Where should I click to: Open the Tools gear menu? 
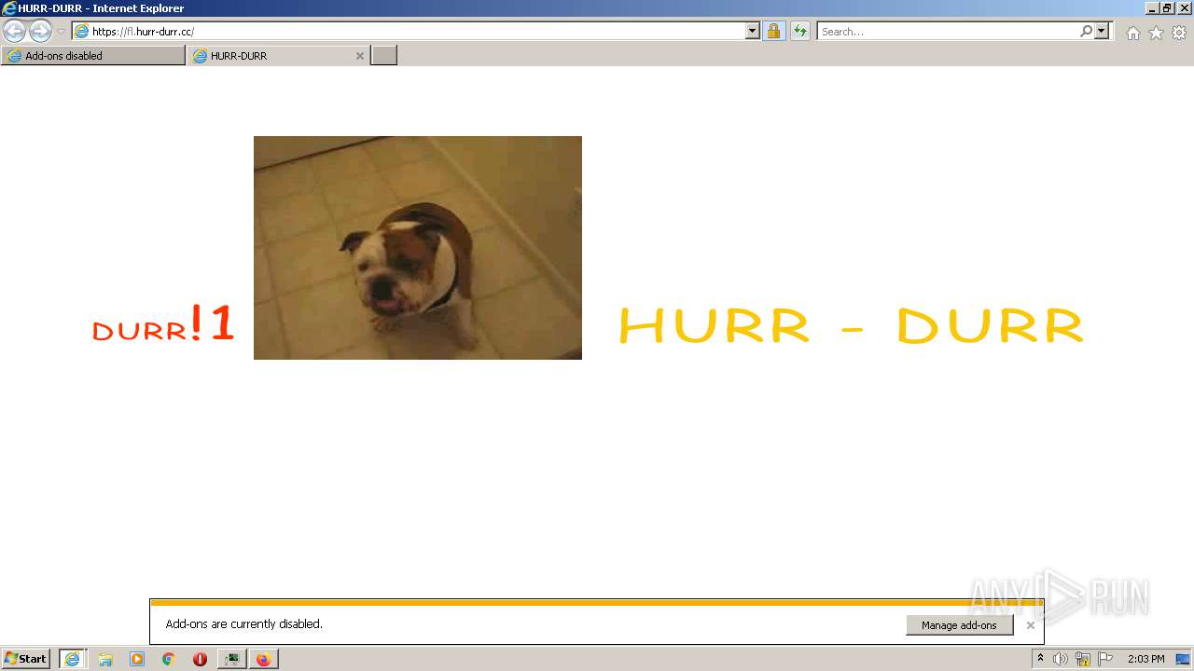tap(1179, 33)
